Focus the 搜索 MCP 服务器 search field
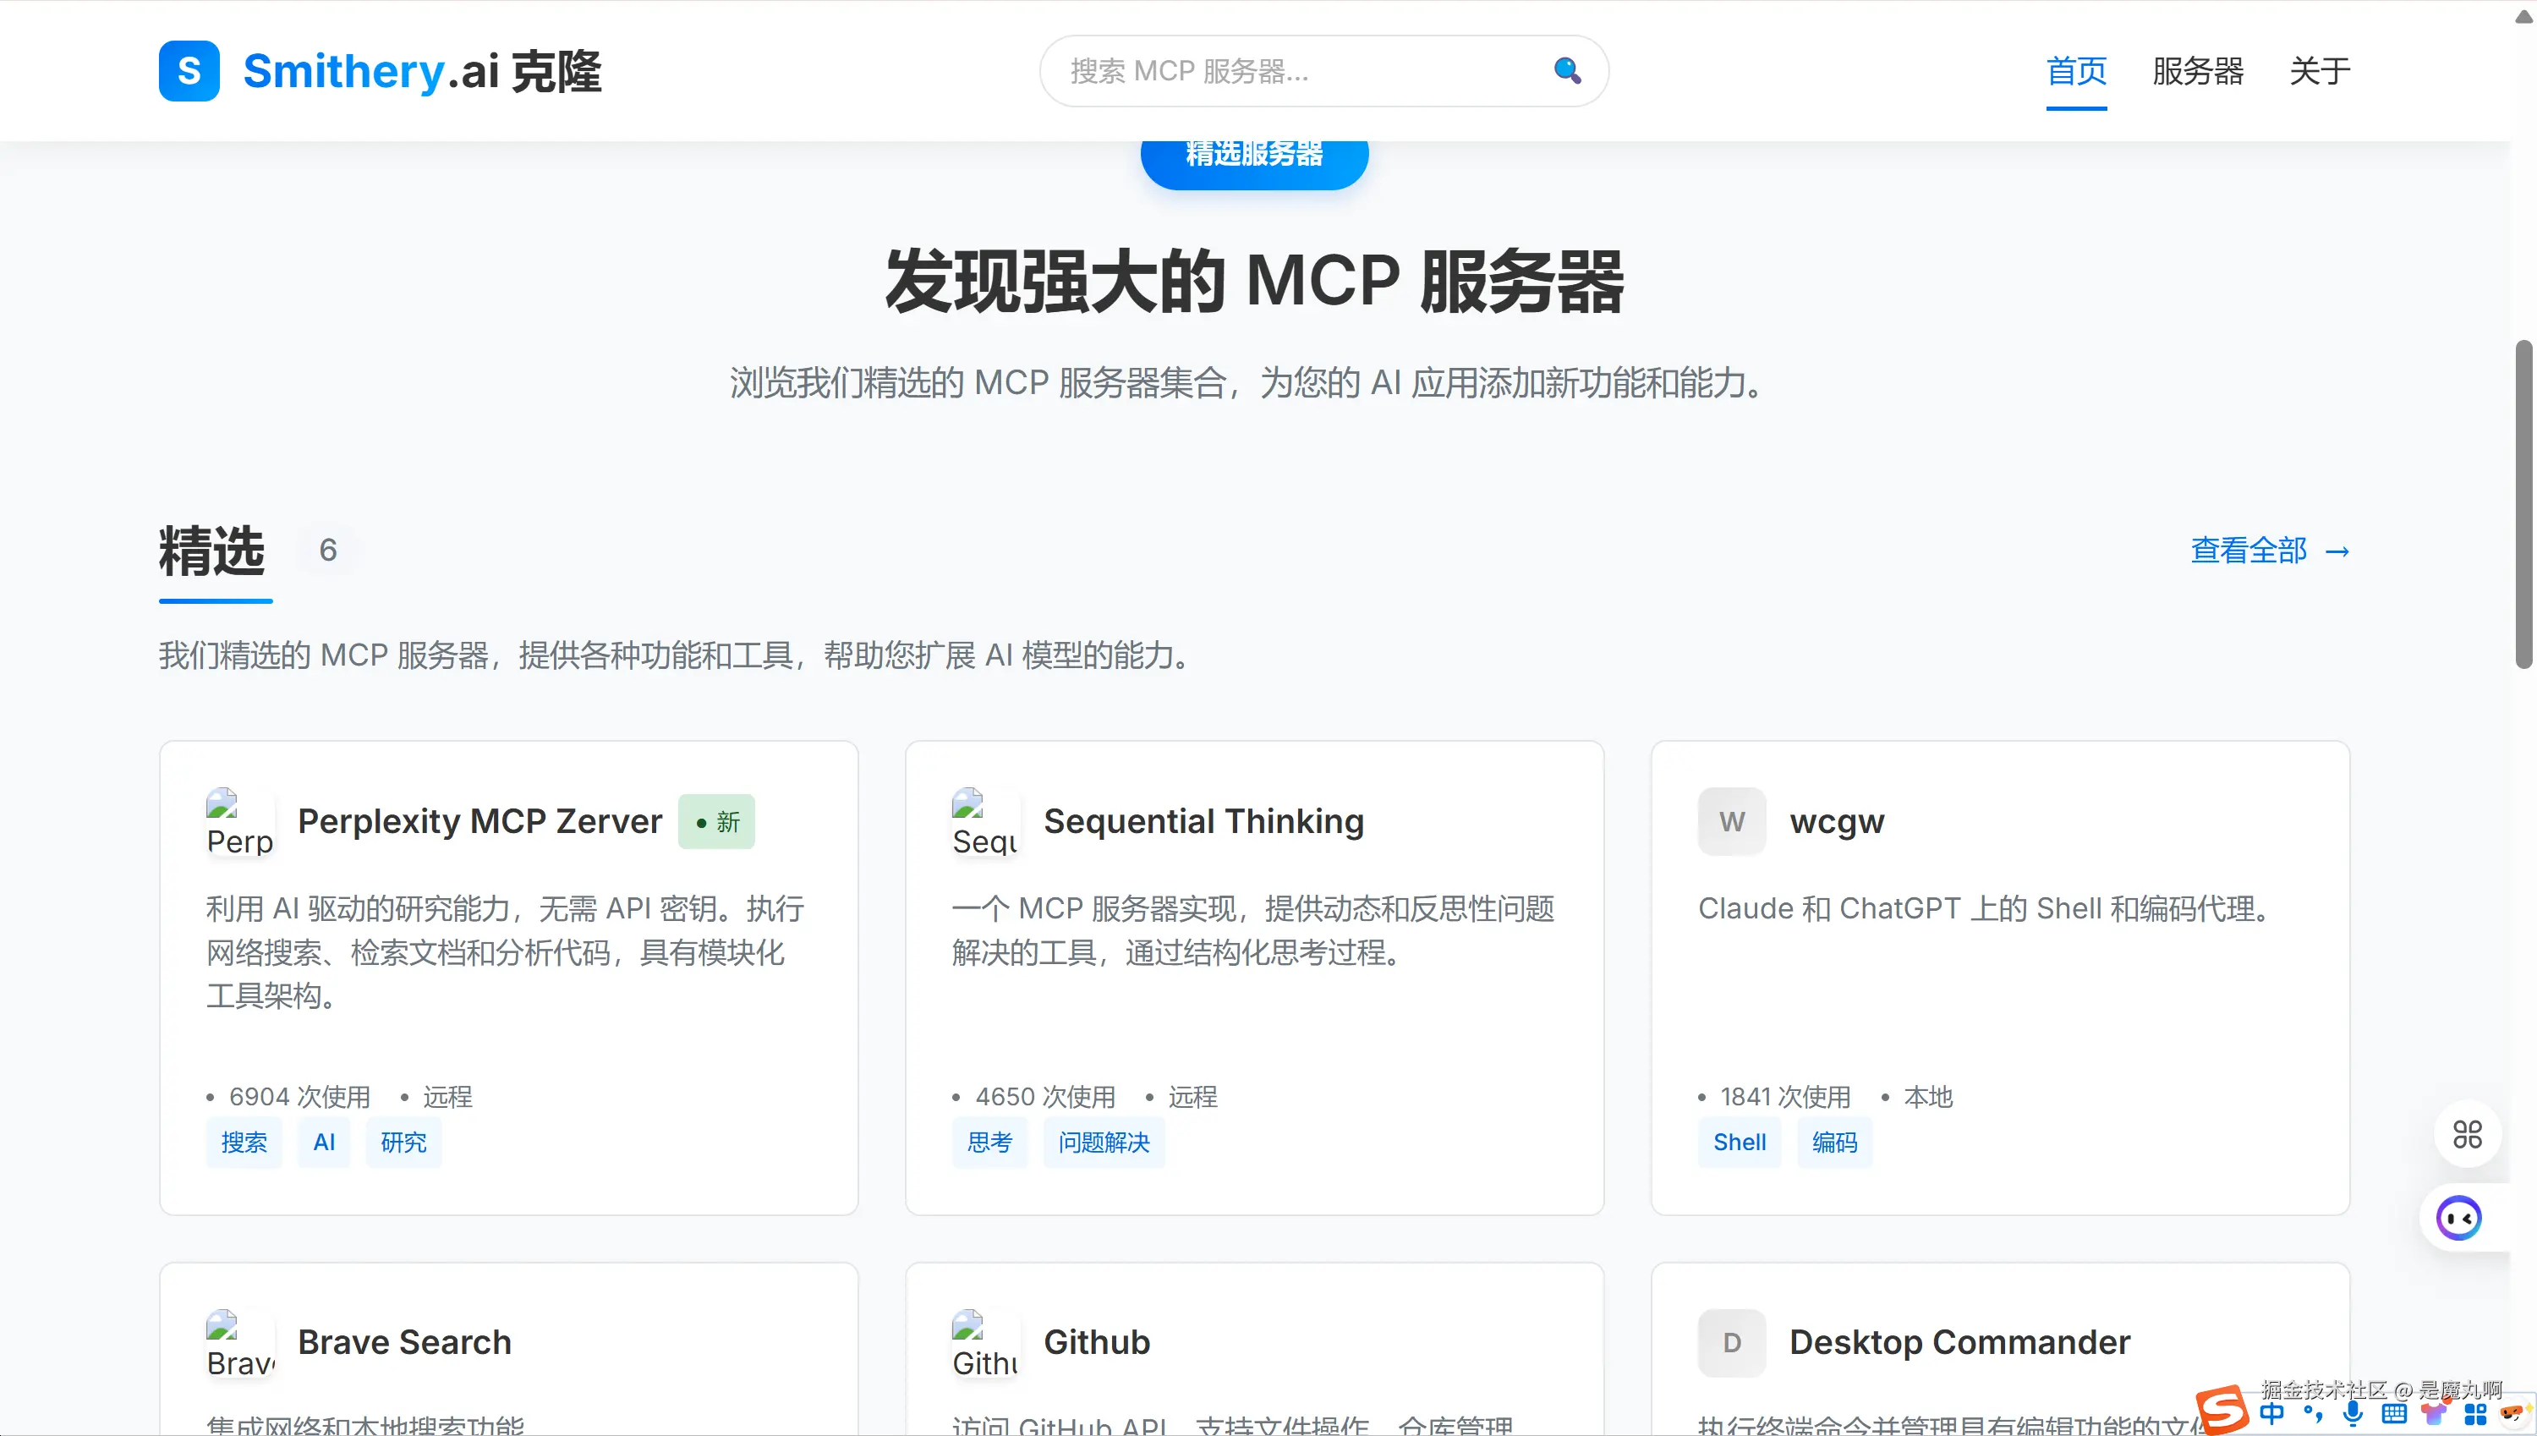 click(1323, 71)
